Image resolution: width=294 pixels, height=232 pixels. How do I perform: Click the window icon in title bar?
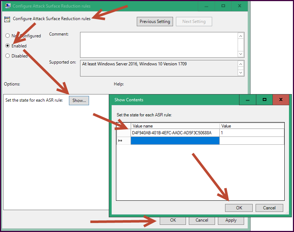point(7,6)
